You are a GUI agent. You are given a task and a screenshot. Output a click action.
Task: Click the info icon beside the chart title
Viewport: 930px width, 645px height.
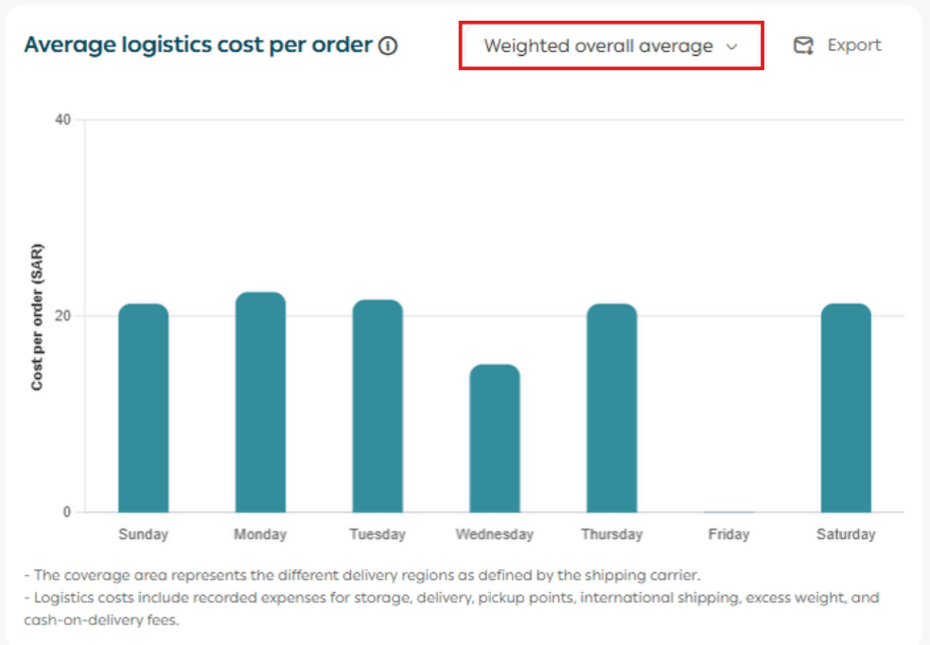[x=388, y=45]
